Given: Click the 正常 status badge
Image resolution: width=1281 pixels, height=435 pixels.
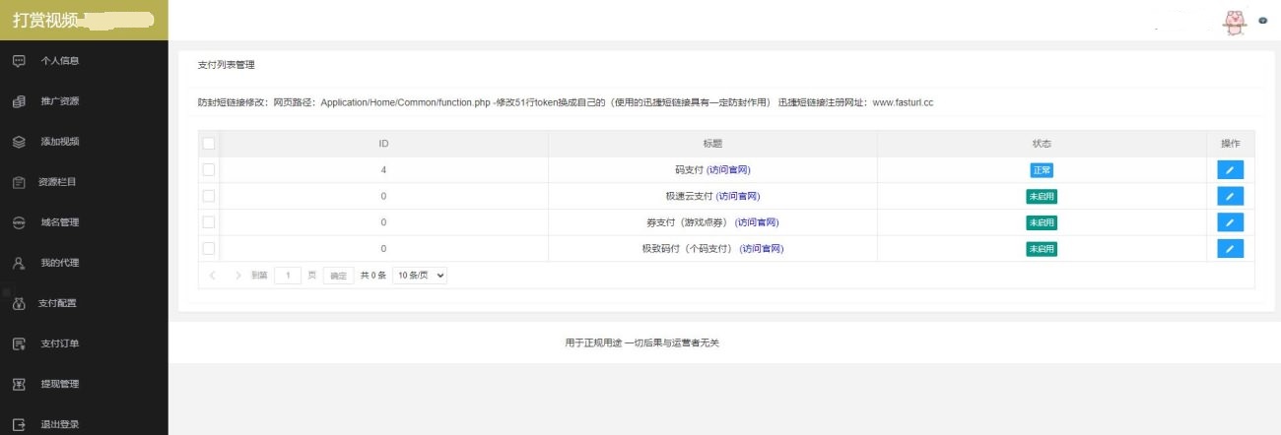Looking at the screenshot, I should 1042,170.
